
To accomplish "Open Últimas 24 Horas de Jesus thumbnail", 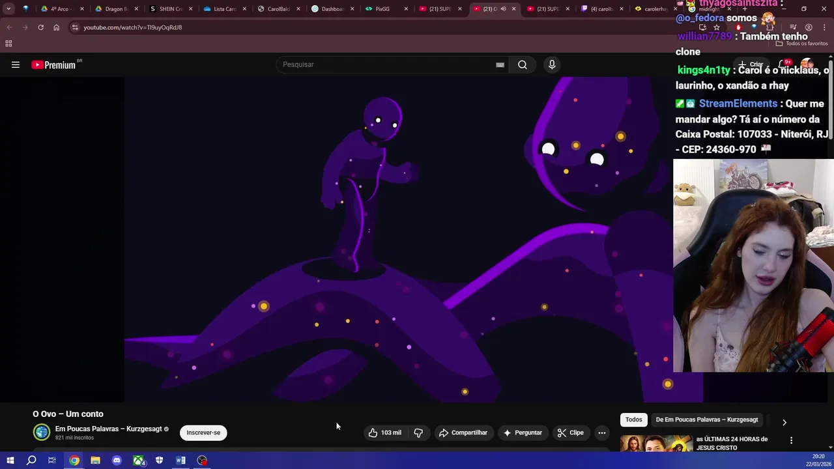I will [x=656, y=444].
